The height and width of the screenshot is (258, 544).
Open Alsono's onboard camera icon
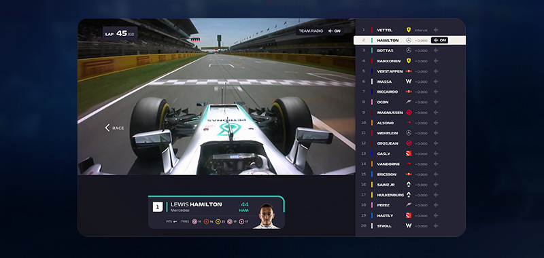click(x=436, y=123)
